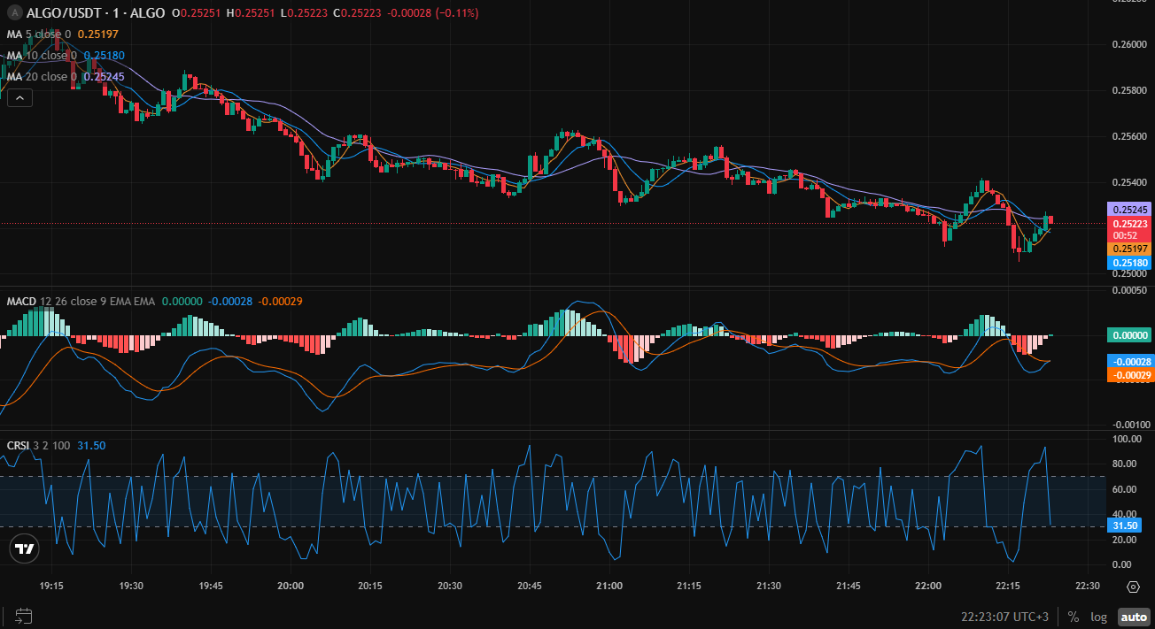Click the price change -0.00028 (−0.11%)
The height and width of the screenshot is (629, 1155).
433,13
